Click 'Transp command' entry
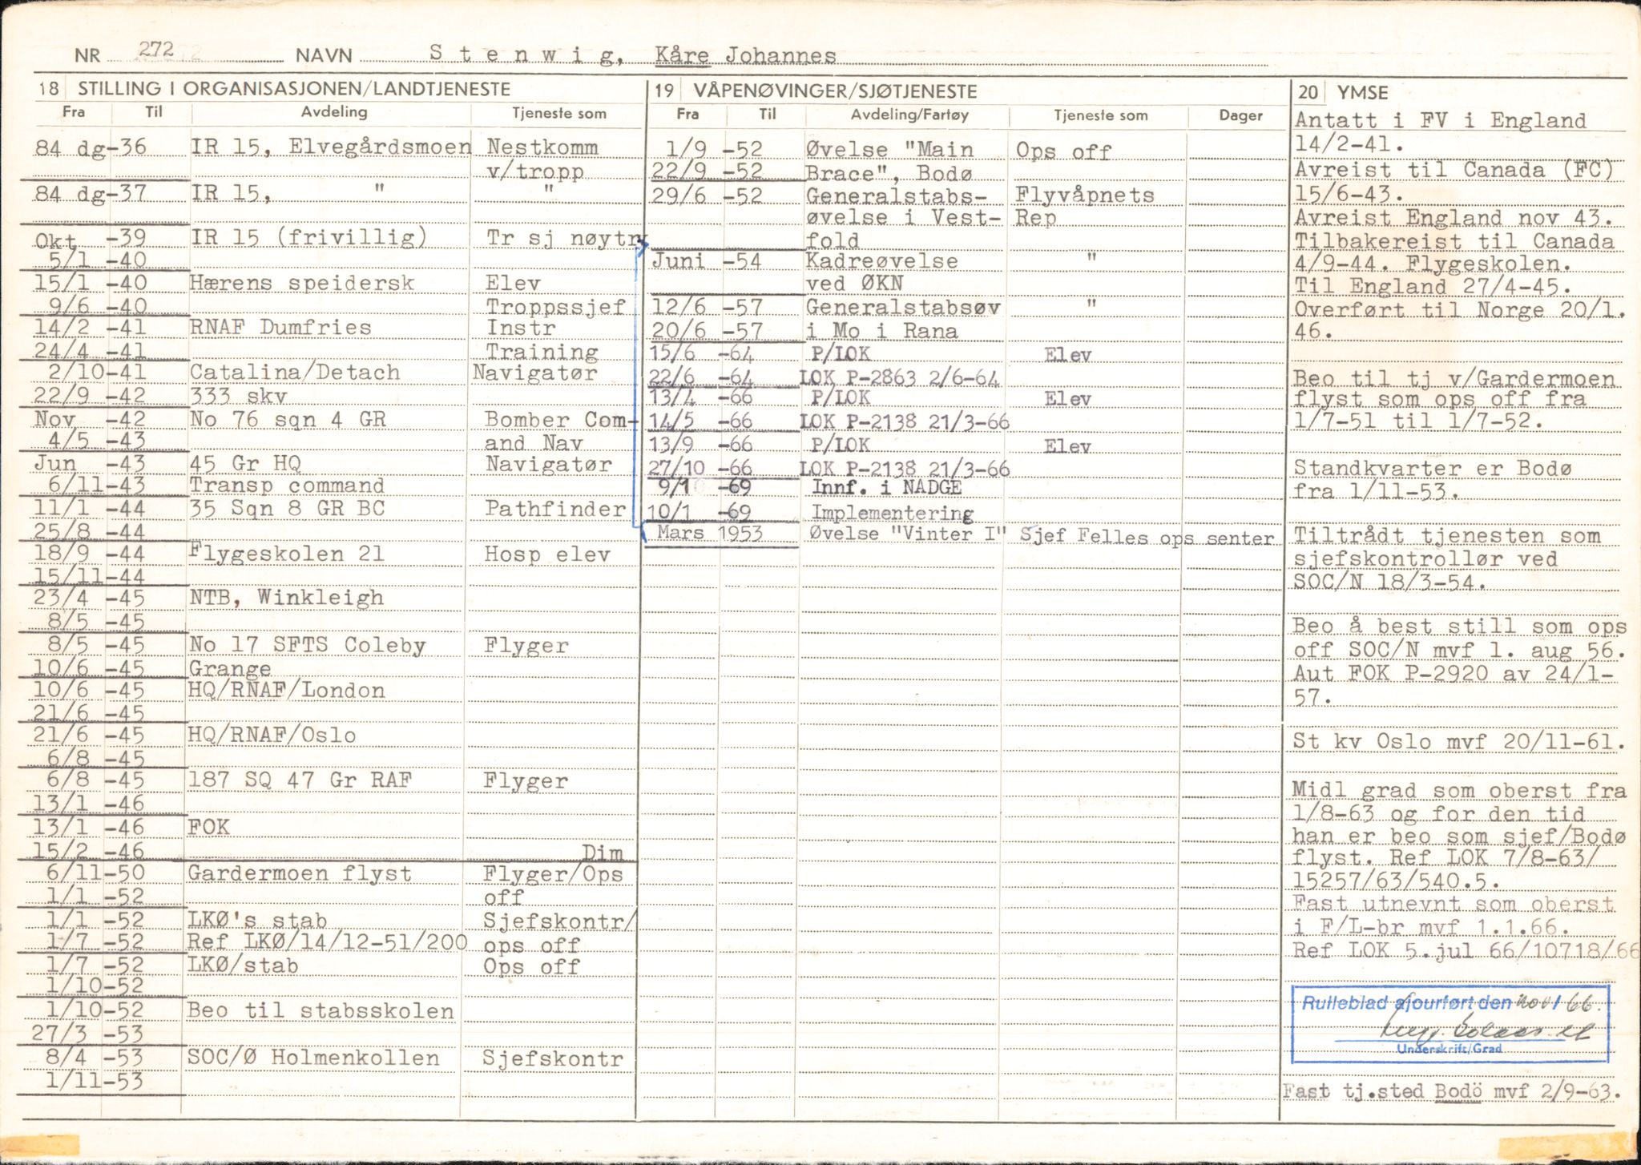This screenshot has width=1641, height=1165. 287,486
